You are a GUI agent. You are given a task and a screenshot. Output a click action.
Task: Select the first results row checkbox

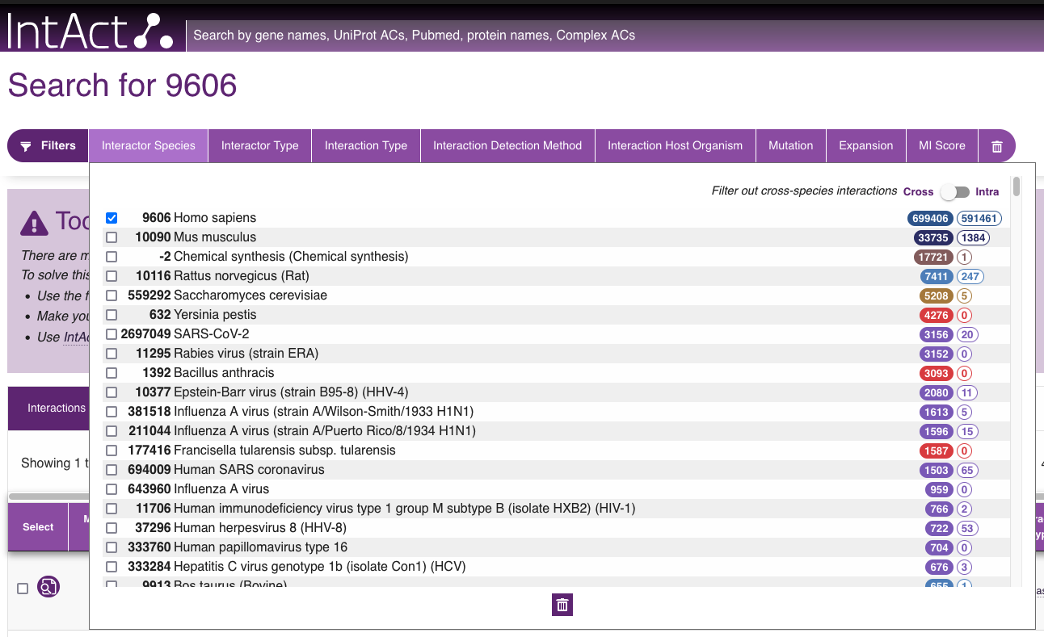point(23,588)
